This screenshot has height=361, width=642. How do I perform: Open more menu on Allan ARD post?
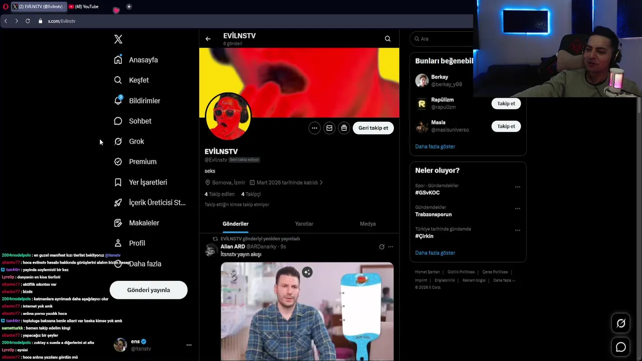pyautogui.click(x=391, y=247)
